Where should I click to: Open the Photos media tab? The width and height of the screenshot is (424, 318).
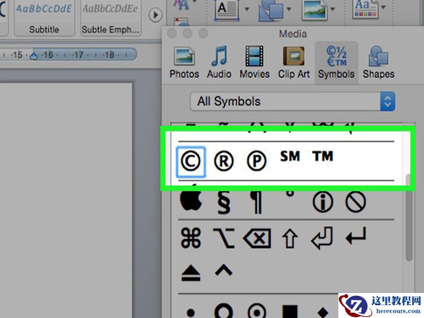click(x=184, y=62)
